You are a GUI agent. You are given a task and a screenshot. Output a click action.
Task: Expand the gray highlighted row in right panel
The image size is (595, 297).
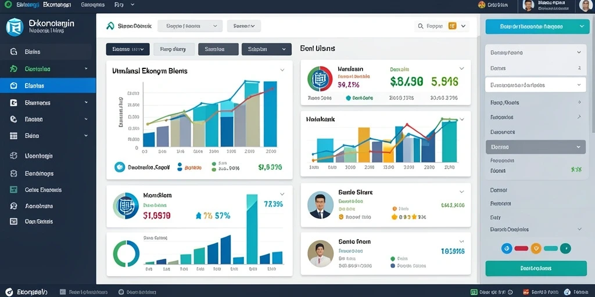click(x=535, y=147)
